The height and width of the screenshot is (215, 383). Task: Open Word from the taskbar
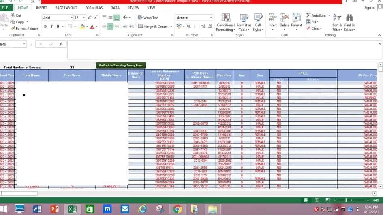click(37, 209)
